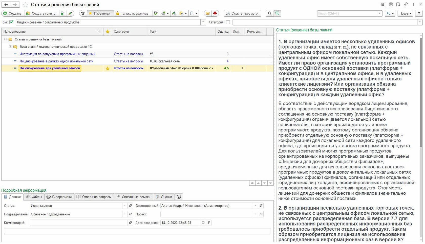This screenshot has height=244, width=425.
Task: Go back with the left arrow button
Action: click(6, 5)
